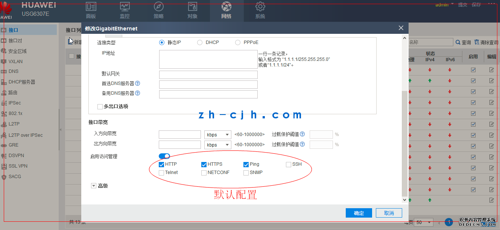Uncheck the HTTPS access checkbox
Image resolution: width=500 pixels, height=230 pixels.
click(x=204, y=165)
